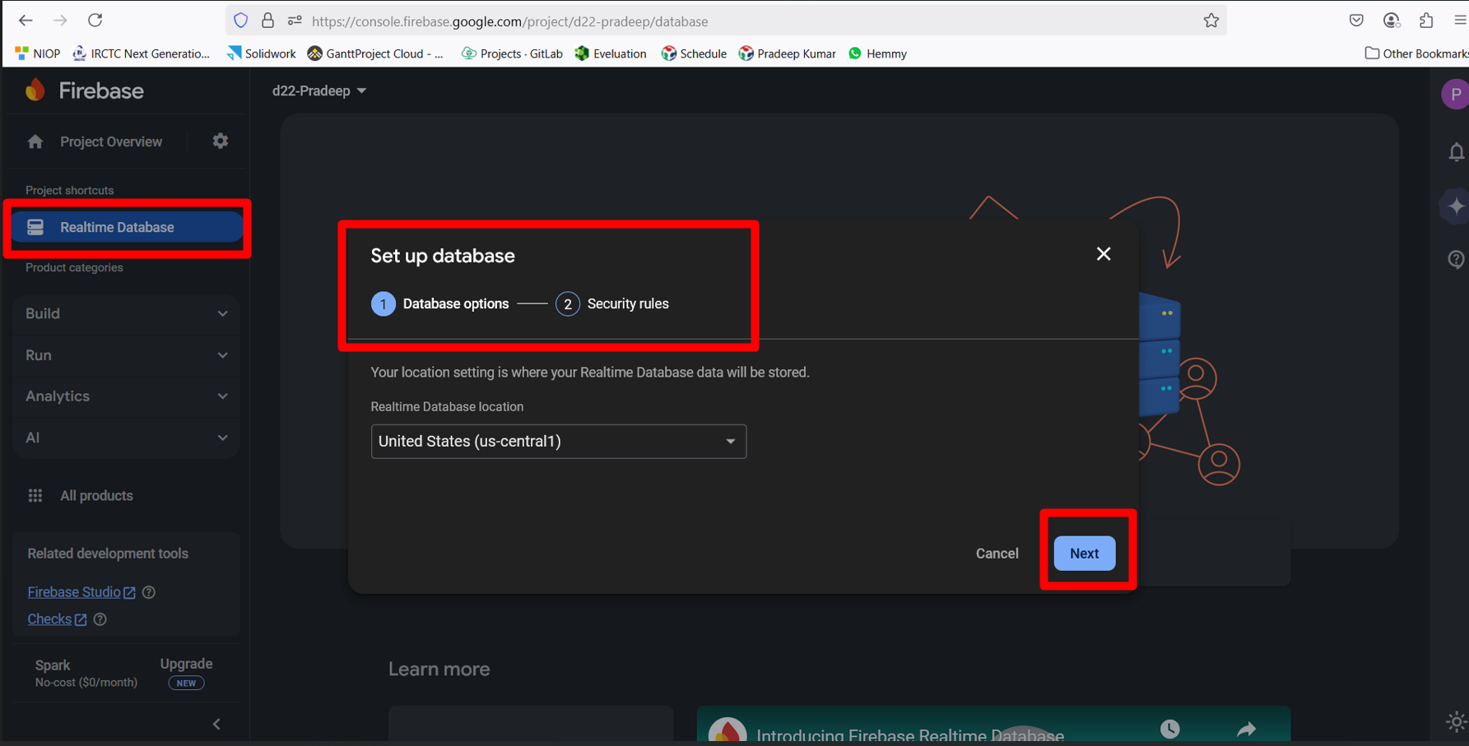The height and width of the screenshot is (746, 1469).
Task: Click the All products grid icon
Action: click(35, 495)
